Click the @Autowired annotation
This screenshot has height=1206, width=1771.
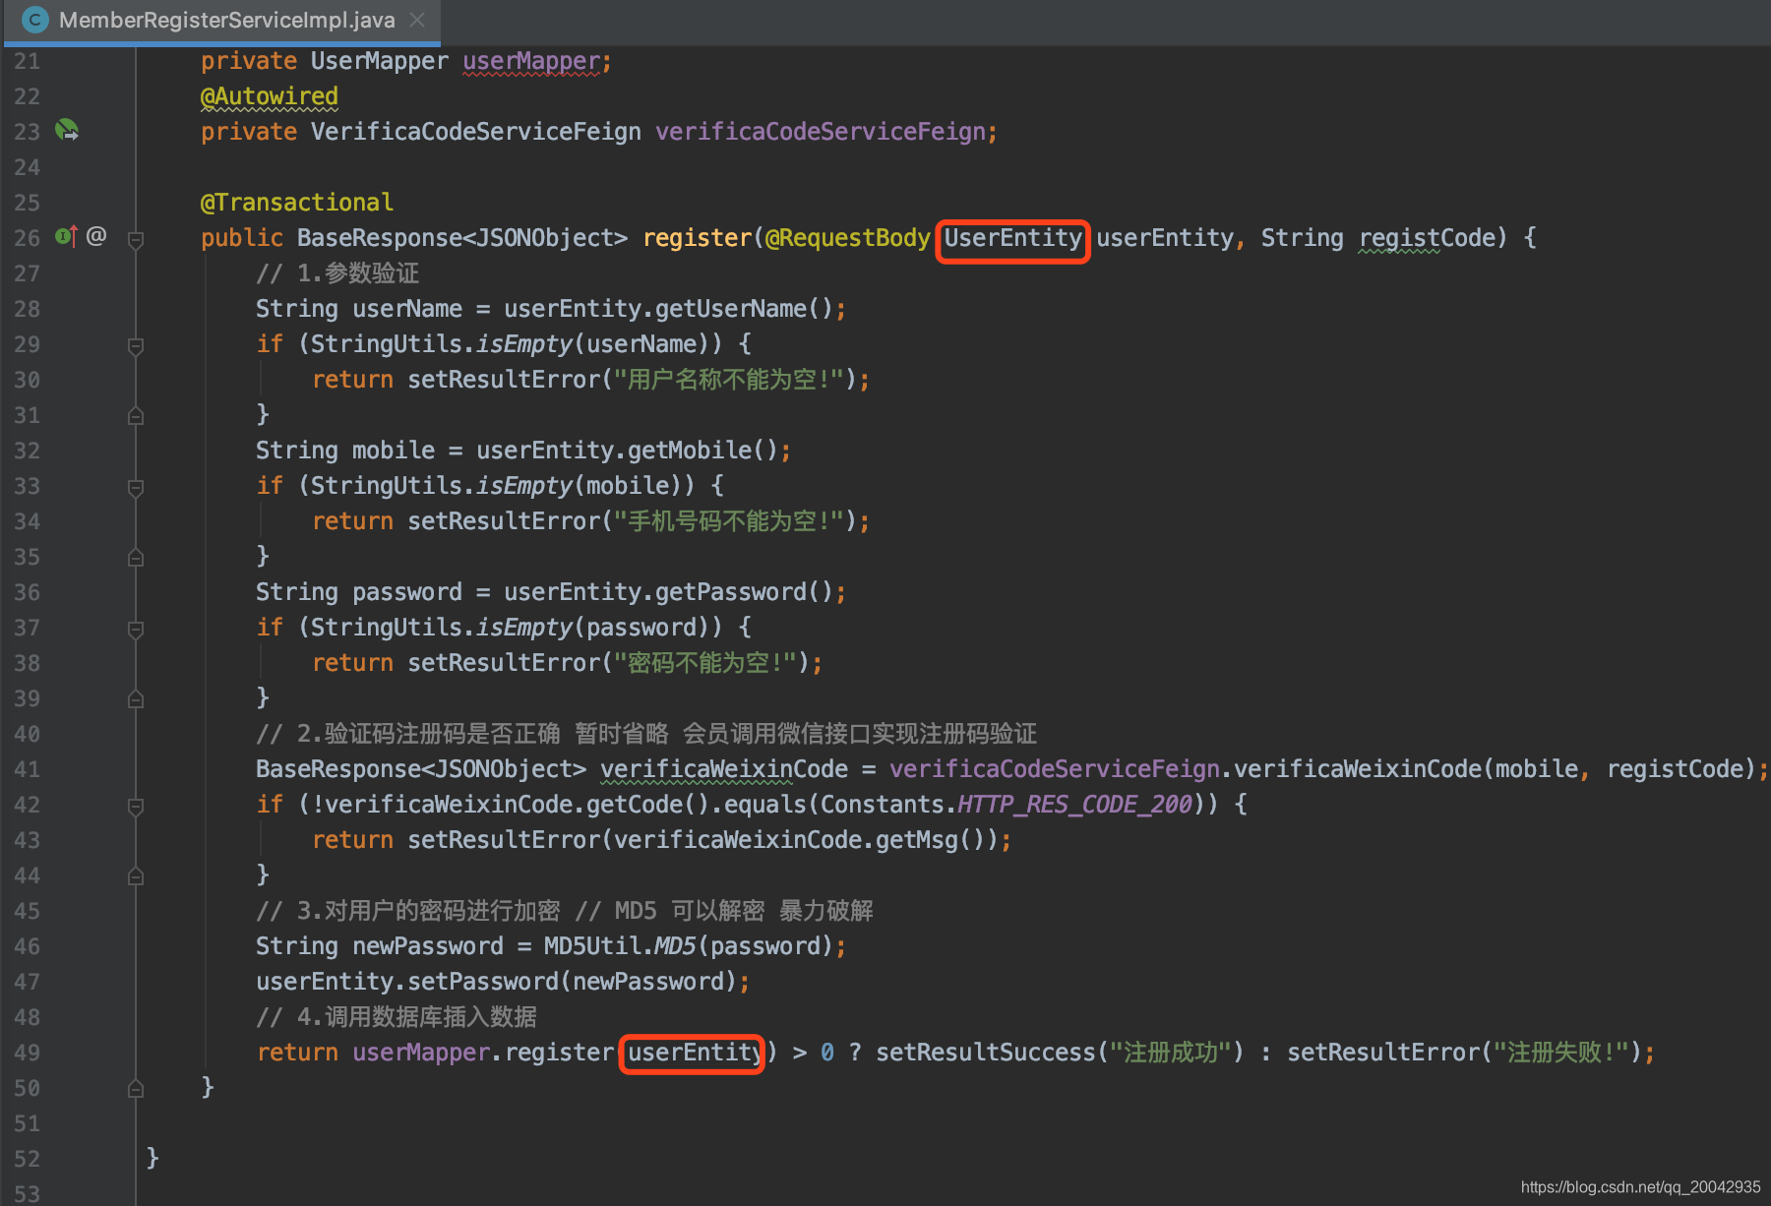(270, 96)
